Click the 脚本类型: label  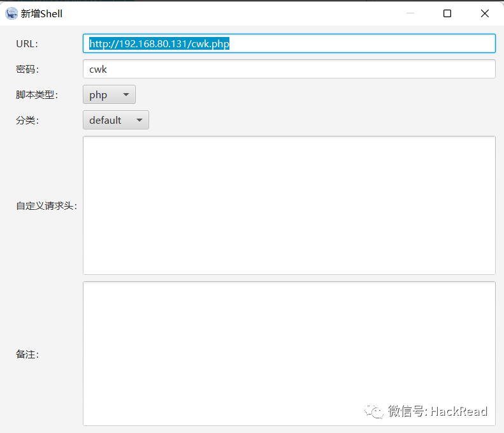click(x=37, y=94)
